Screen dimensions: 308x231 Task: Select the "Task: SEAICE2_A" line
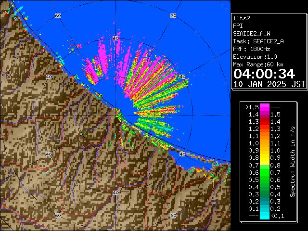click(x=258, y=41)
